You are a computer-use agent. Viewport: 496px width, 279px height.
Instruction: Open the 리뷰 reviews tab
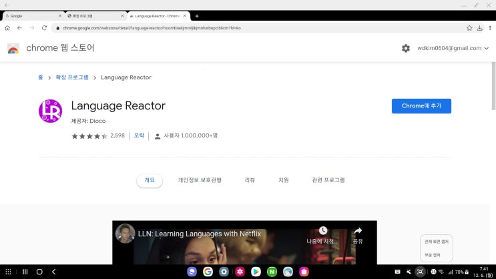coord(250,180)
